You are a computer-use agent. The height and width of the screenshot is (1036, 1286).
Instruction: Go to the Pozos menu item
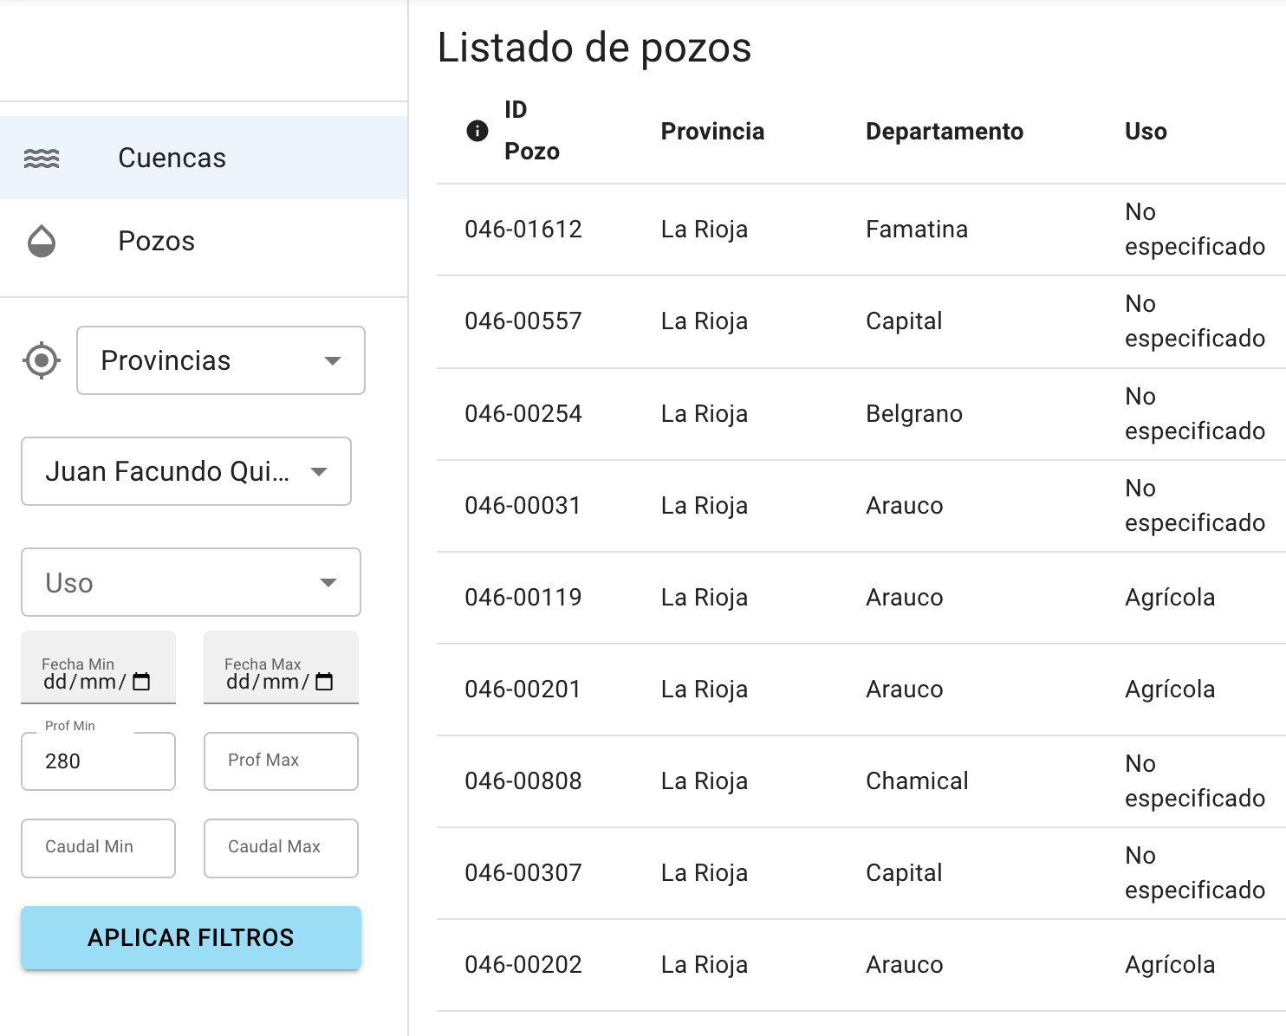coord(156,242)
